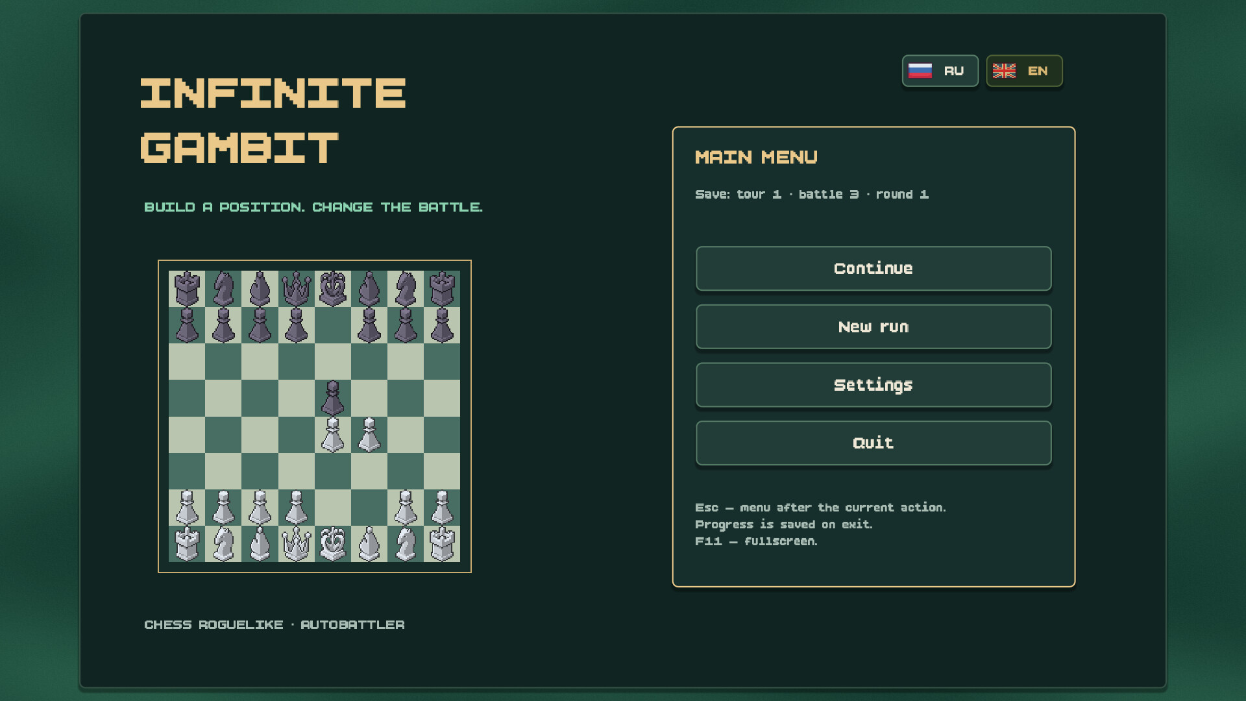1246x701 pixels.
Task: Click the white rook in the bottom-left corner
Action: [x=187, y=544]
